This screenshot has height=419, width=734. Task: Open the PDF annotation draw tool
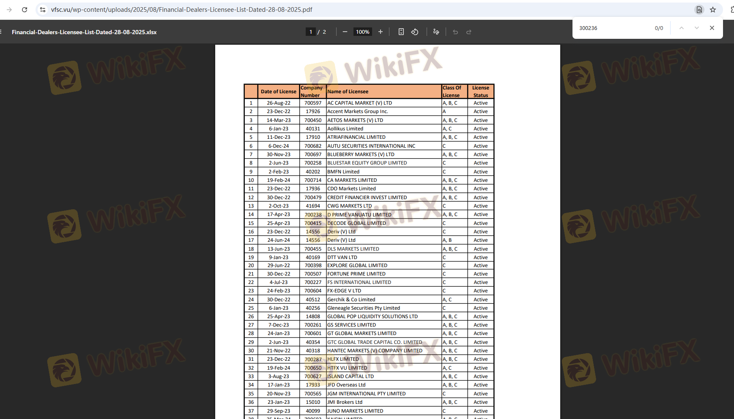coord(436,32)
